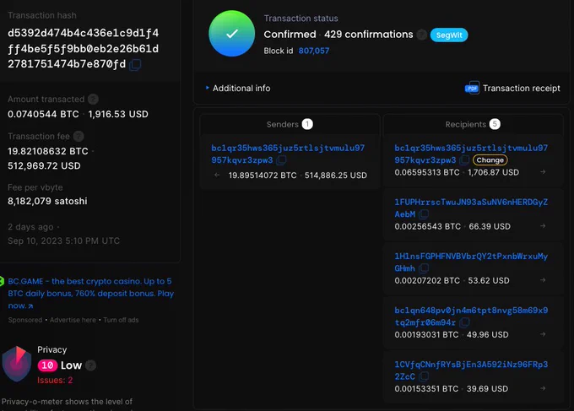This screenshot has width=574, height=411.
Task: Click the 0.0740544 BTC amount value
Action: click(43, 114)
